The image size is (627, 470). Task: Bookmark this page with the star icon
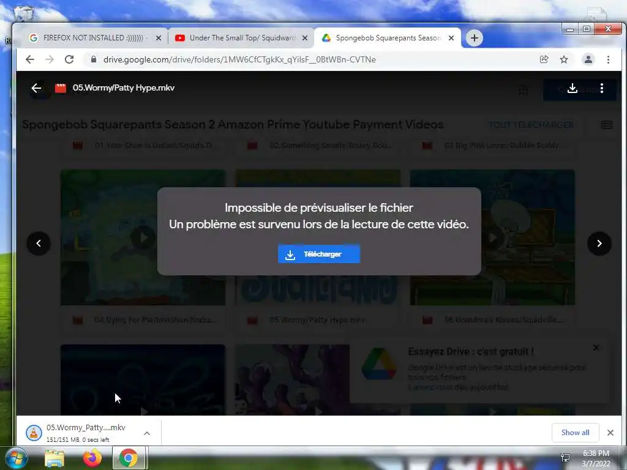564,59
